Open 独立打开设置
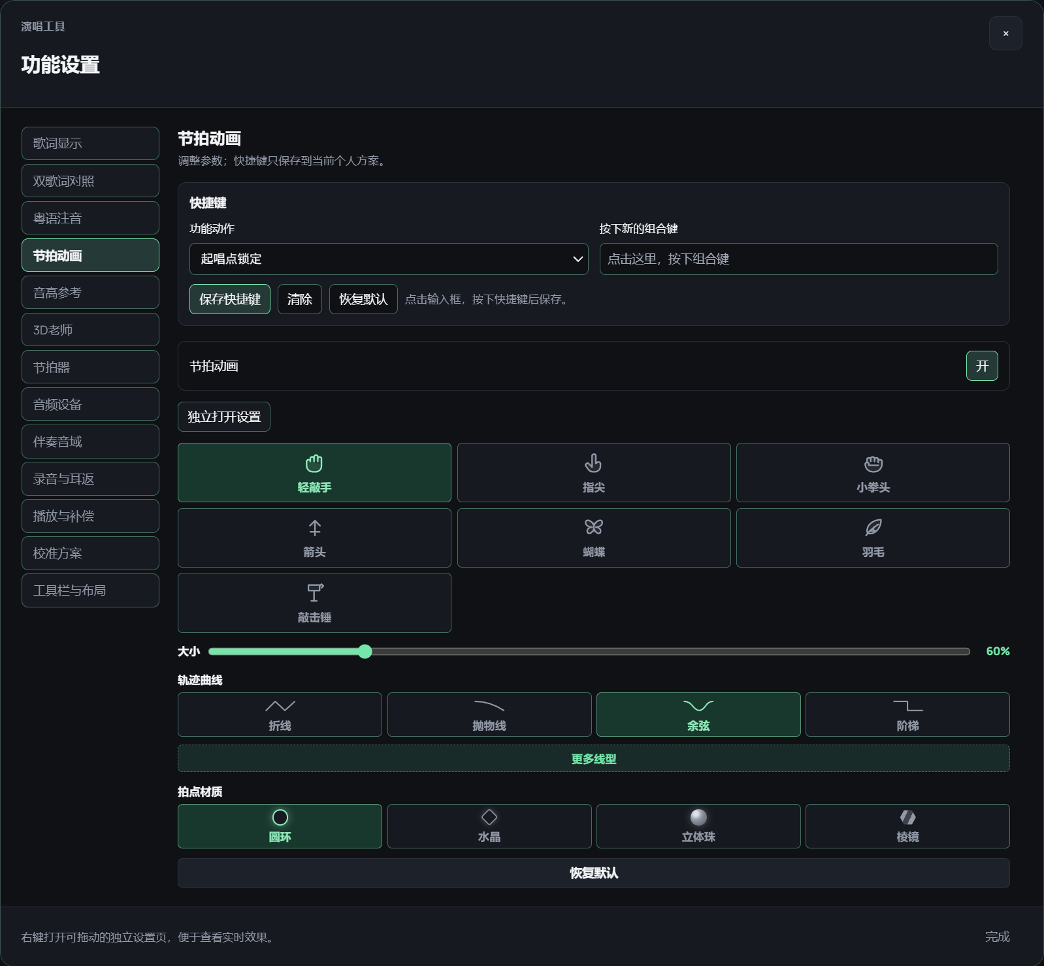Image resolution: width=1044 pixels, height=966 pixels. tap(224, 417)
